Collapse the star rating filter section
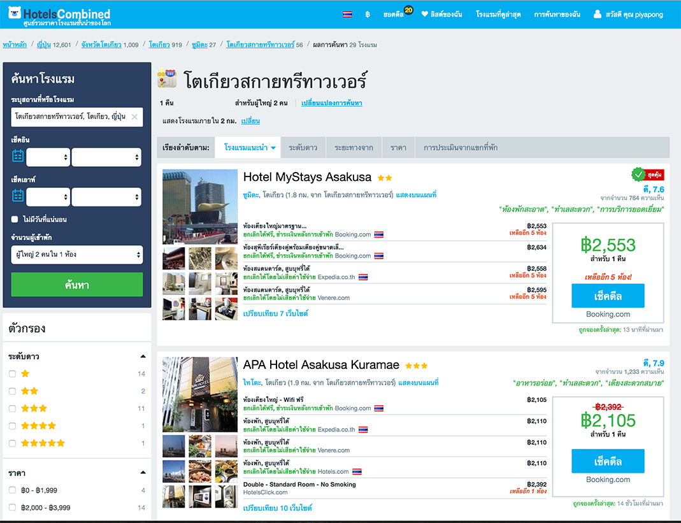Screen dimensions: 681x523 click(142, 356)
